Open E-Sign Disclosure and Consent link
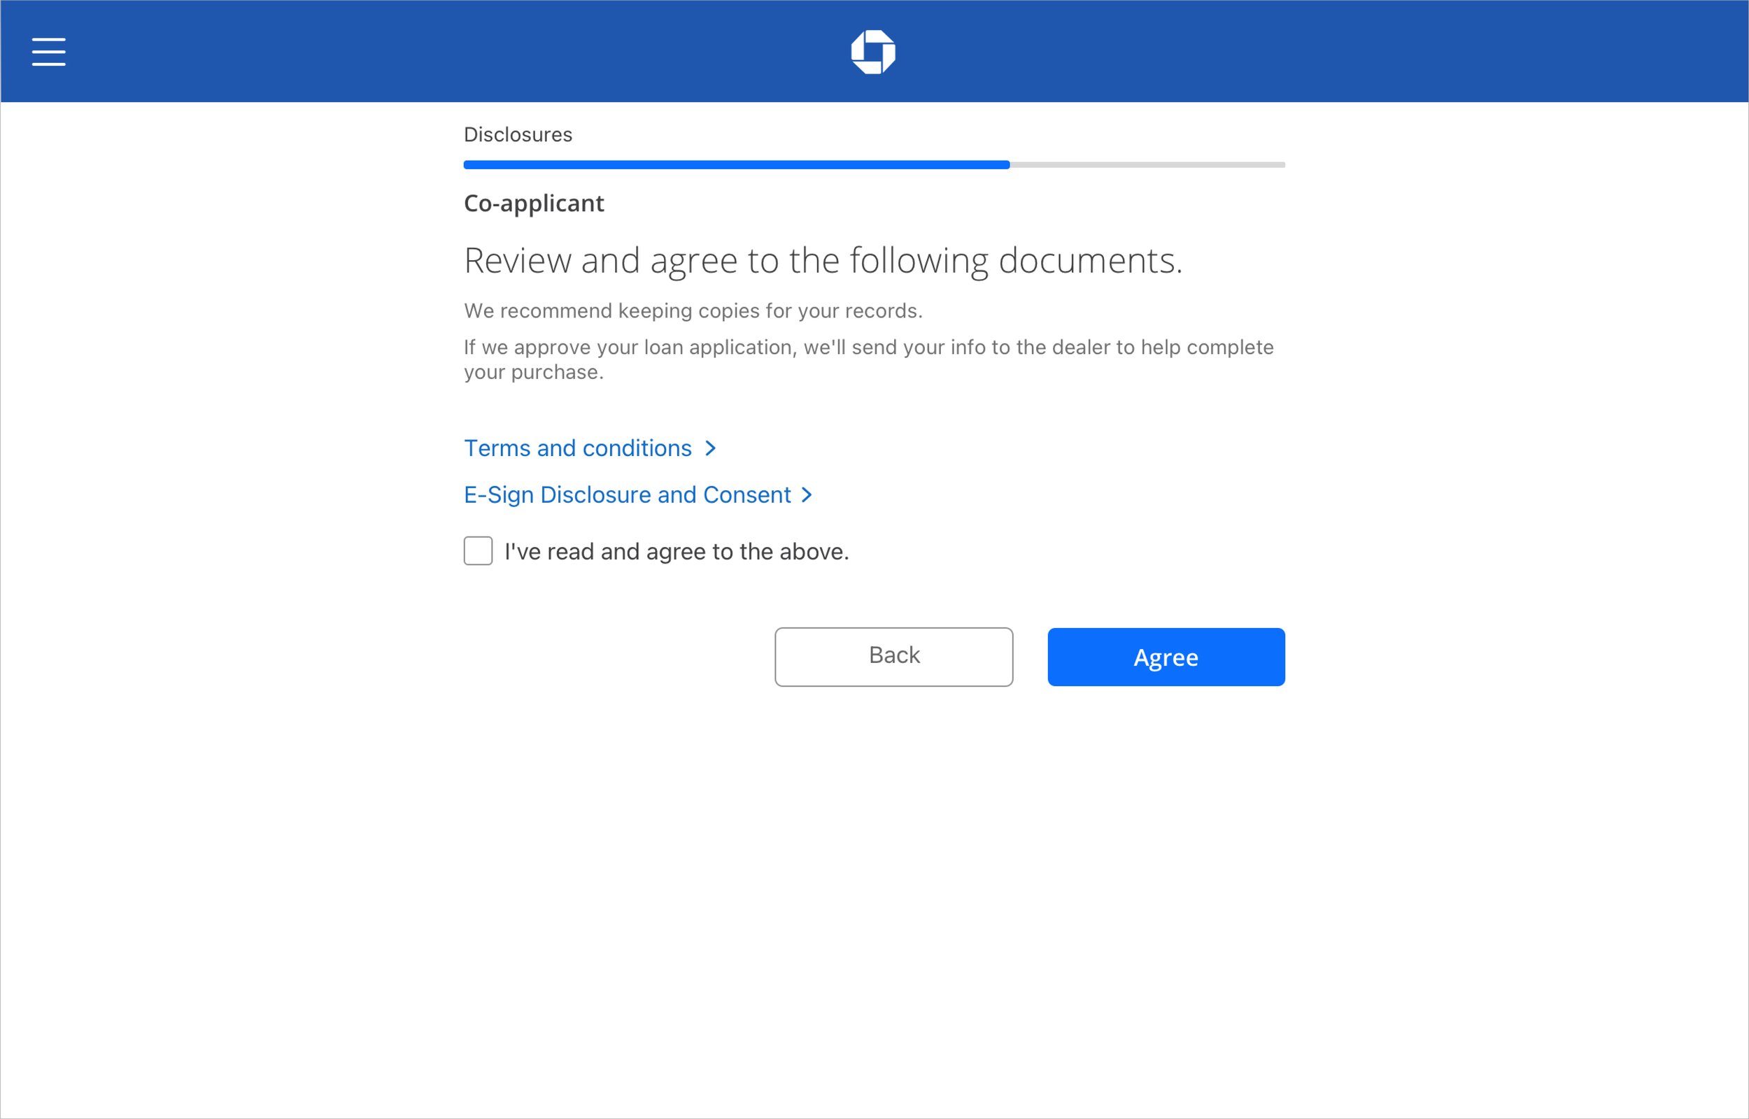This screenshot has width=1749, height=1119. (627, 495)
